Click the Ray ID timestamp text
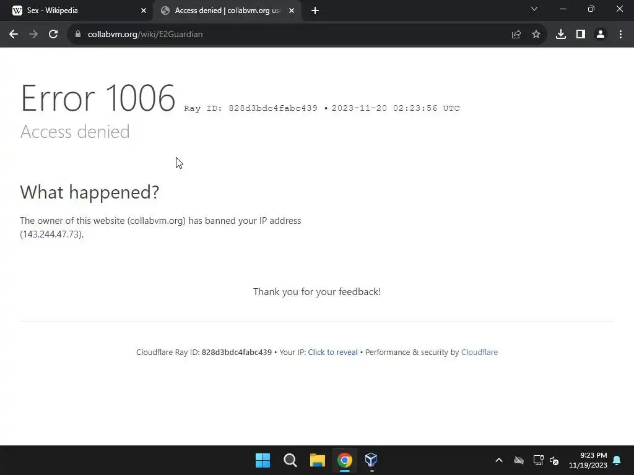Viewport: 634px width, 475px height. point(322,108)
